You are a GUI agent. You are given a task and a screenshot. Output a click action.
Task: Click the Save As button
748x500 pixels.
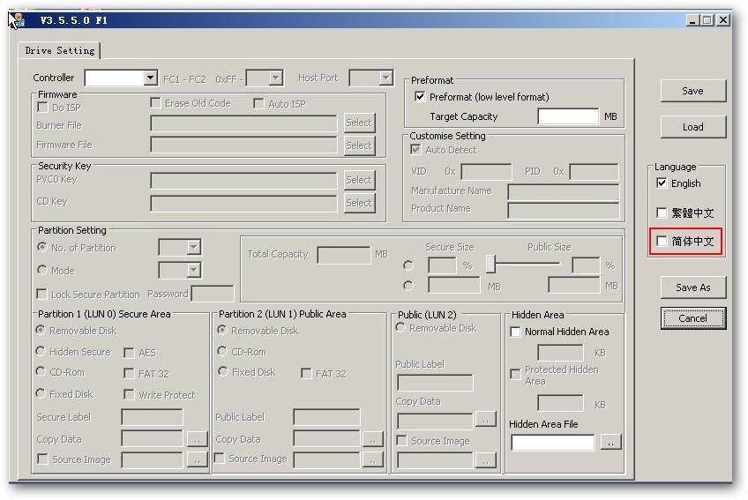(x=692, y=287)
